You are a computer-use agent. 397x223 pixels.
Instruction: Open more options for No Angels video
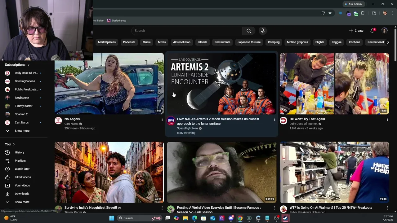pos(162,119)
